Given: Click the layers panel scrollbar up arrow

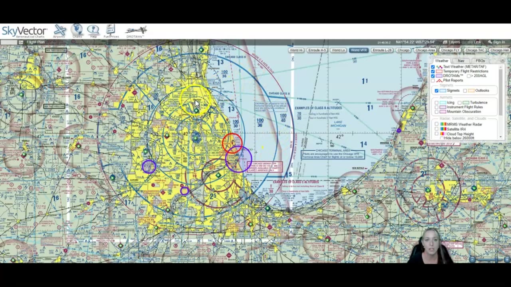Looking at the screenshot, I should coord(501,67).
